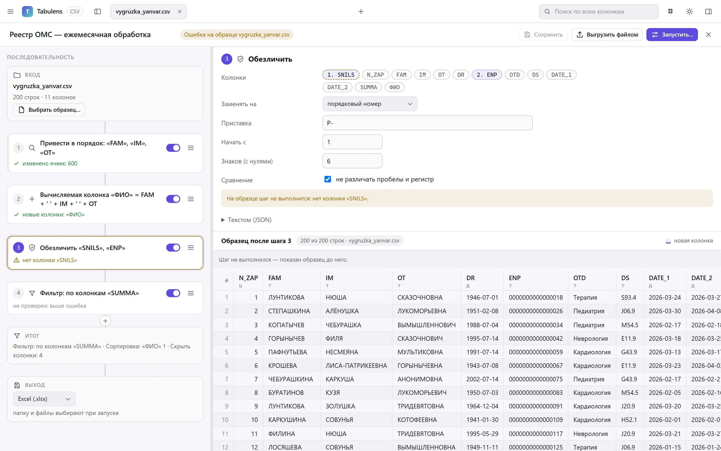Viewport: 721px width, 451px height.
Task: Select the FAM column chip
Action: [401, 75]
